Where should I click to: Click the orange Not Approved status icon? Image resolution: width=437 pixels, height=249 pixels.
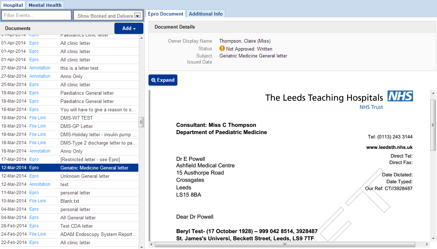pyautogui.click(x=222, y=48)
